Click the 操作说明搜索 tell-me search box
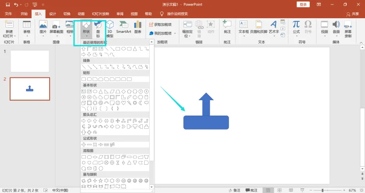365x193 pixels. [x=177, y=14]
